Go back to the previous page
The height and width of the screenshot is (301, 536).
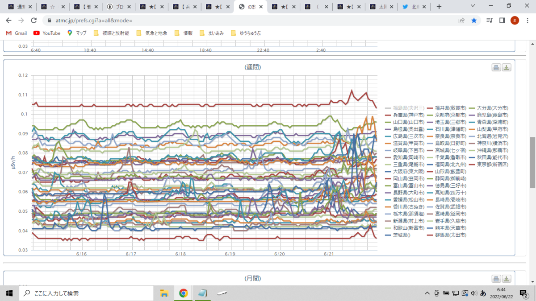coord(8,21)
